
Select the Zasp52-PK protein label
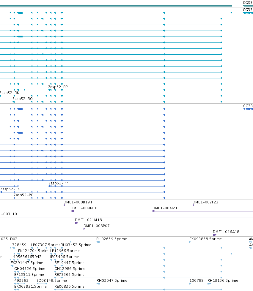pyautogui.click(x=10, y=189)
